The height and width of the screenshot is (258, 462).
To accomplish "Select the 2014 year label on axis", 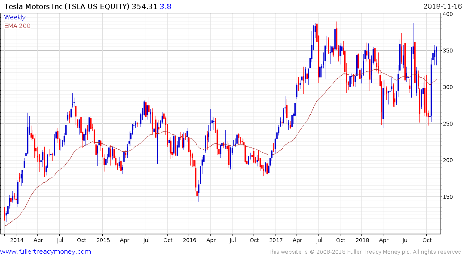I will click(x=17, y=240).
